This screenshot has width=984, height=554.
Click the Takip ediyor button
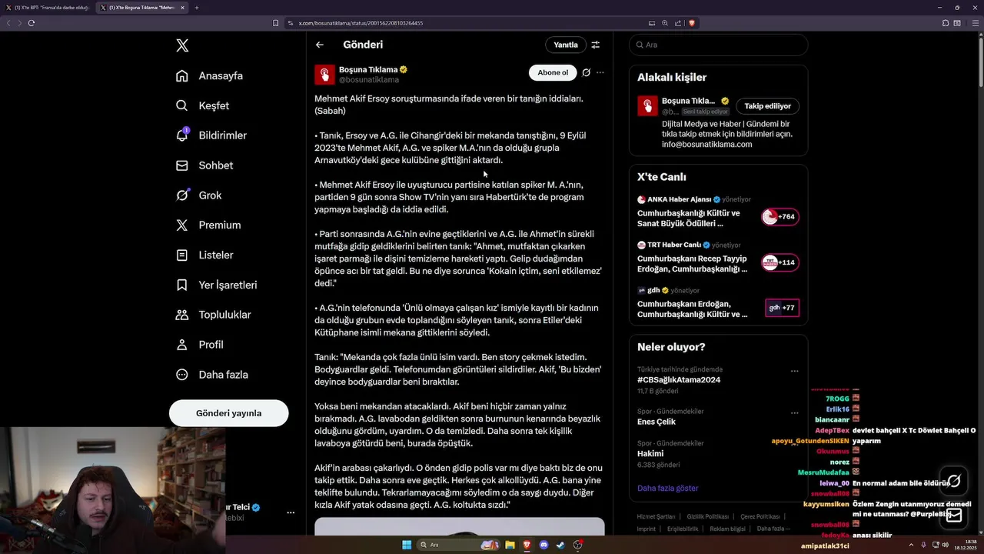[x=767, y=106]
